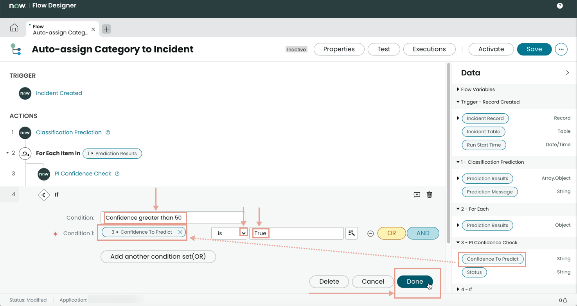Click Add another condition set(OR)

[158, 257]
